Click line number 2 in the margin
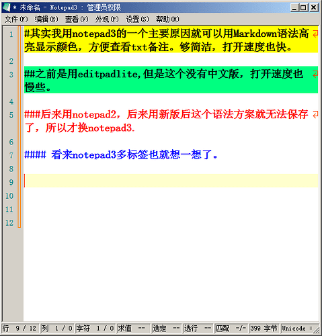This screenshot has width=322, height=336. coord(11,61)
